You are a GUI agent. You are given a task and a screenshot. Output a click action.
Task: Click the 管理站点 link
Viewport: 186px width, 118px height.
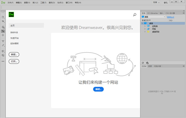(x=170, y=17)
